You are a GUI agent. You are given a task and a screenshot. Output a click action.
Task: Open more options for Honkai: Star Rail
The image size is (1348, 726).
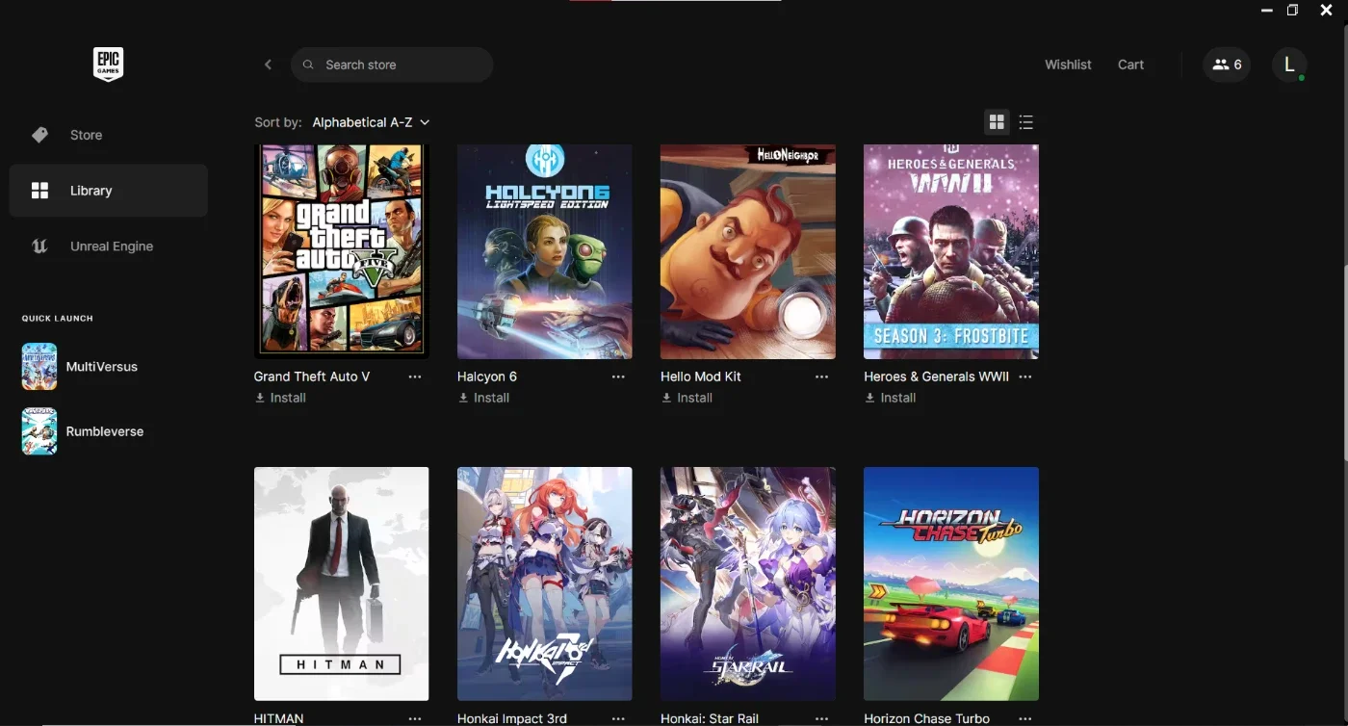[x=821, y=718]
